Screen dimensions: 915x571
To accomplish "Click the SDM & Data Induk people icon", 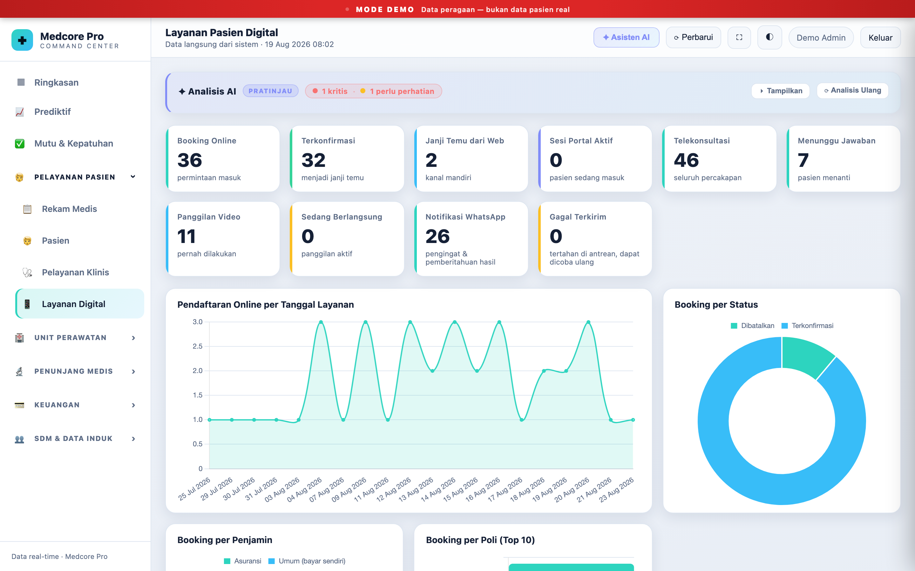I will point(20,438).
